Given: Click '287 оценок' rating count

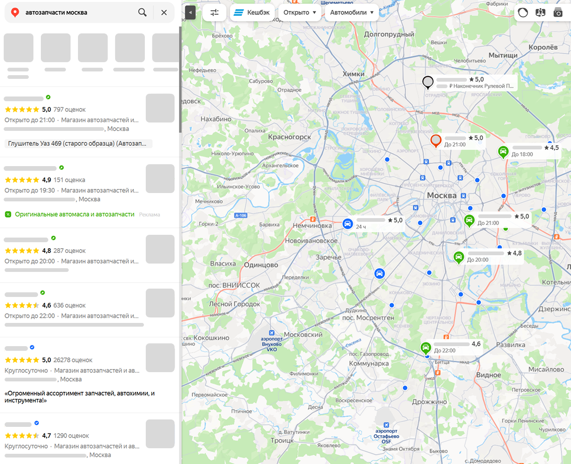Looking at the screenshot, I should tap(70, 251).
